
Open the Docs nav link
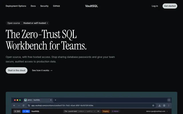click(x=33, y=6)
